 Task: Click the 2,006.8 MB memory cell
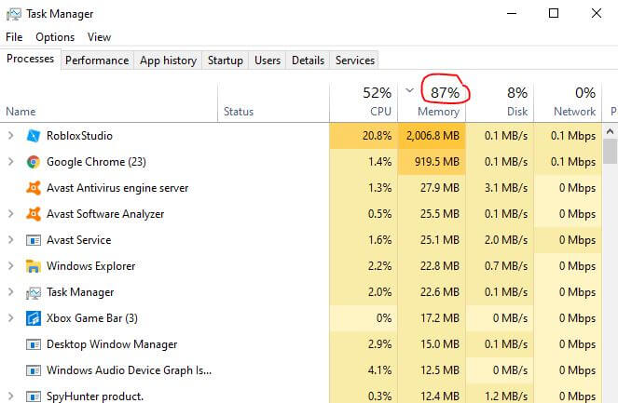432,136
